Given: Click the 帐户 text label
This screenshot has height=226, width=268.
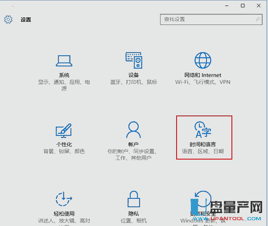Looking at the screenshot, I should point(133,144).
